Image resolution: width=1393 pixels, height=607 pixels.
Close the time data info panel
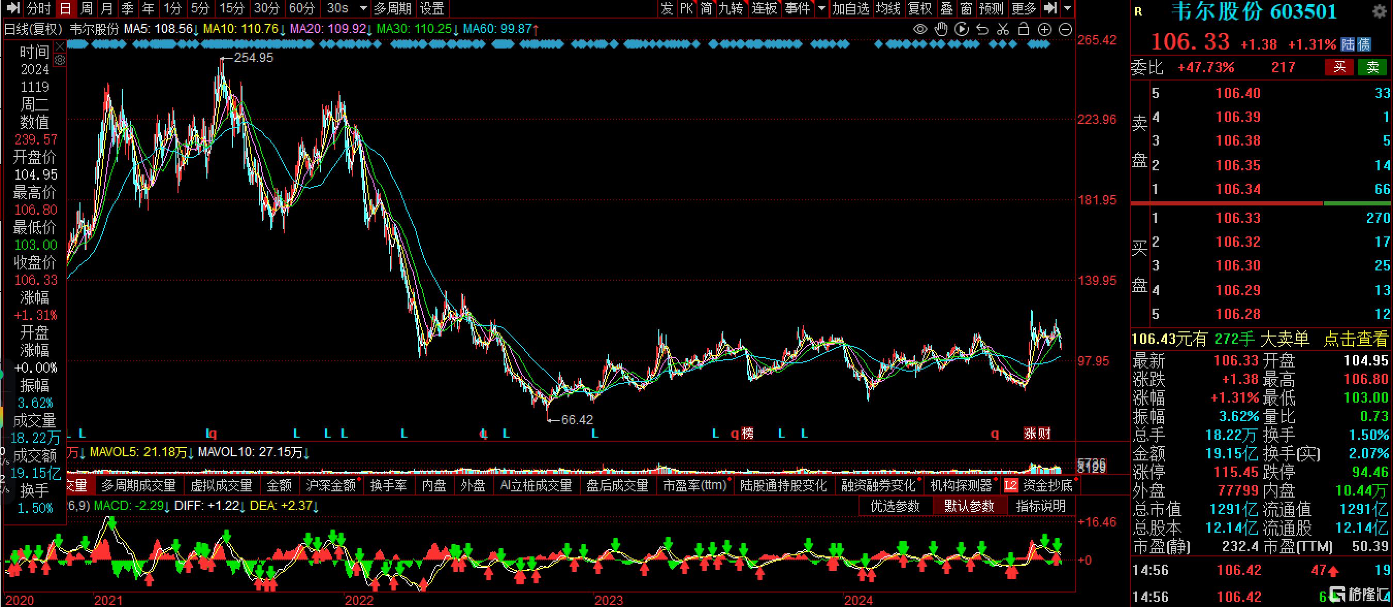(60, 46)
